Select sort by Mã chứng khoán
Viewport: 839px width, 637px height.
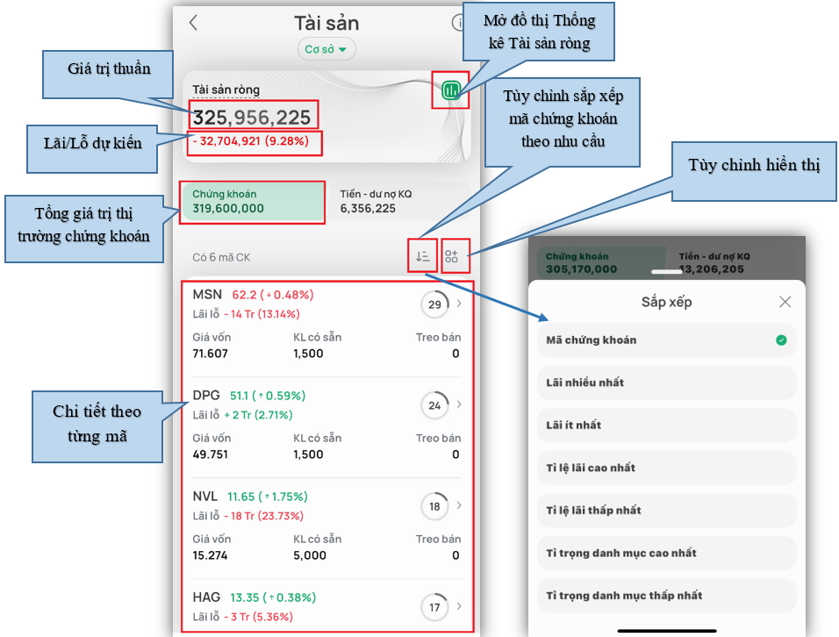coord(667,340)
